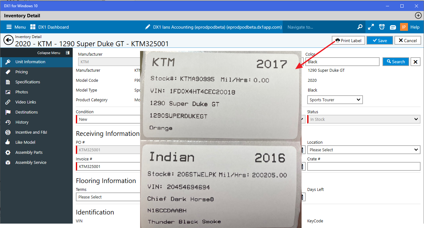Click the Invoice # field KTM325001

pos(108,166)
